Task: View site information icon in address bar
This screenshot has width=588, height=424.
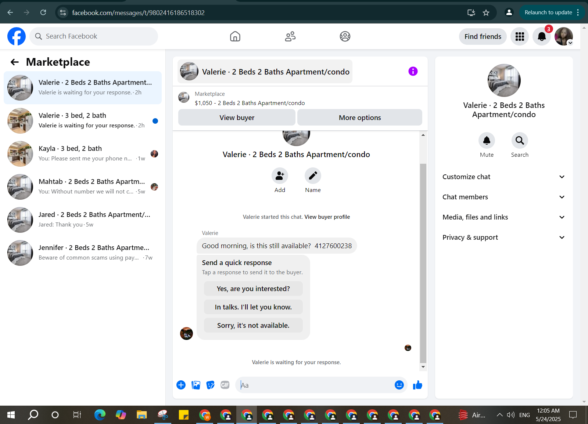Action: coord(63,12)
